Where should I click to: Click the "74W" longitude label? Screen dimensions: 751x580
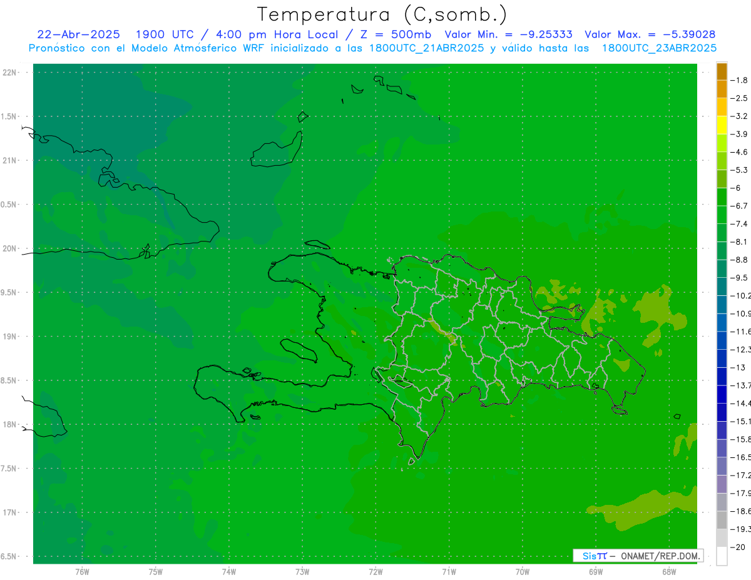[229, 572]
